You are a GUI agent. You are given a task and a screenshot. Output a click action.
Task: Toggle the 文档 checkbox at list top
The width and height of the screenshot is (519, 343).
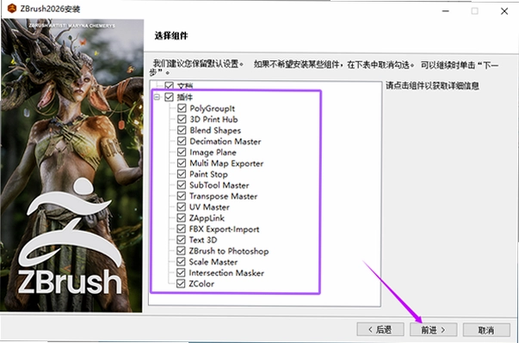[170, 86]
